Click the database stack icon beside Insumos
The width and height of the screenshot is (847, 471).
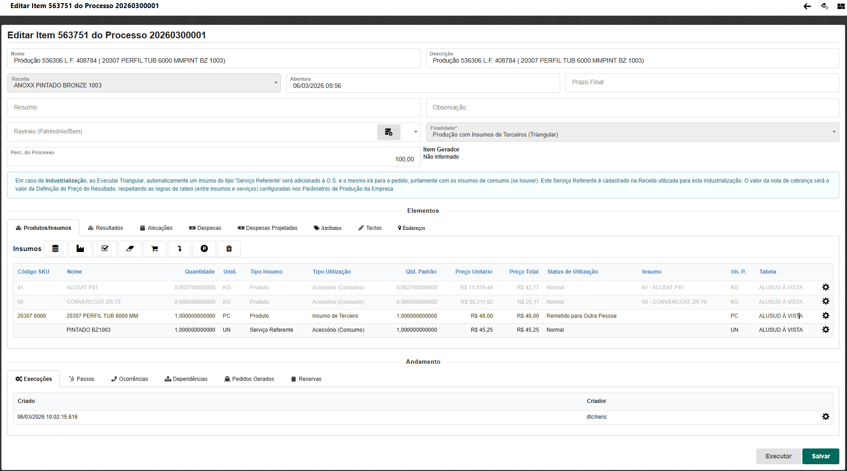55,249
